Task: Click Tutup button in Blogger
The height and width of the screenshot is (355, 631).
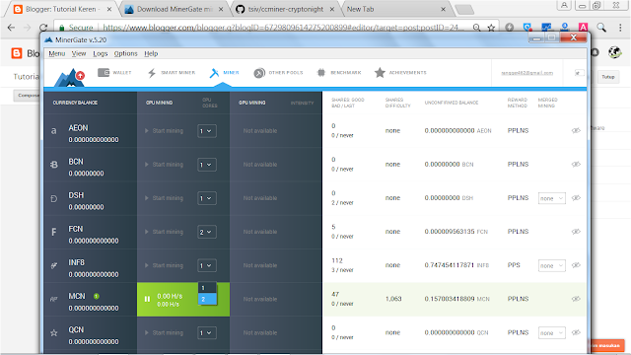Action: tap(608, 77)
